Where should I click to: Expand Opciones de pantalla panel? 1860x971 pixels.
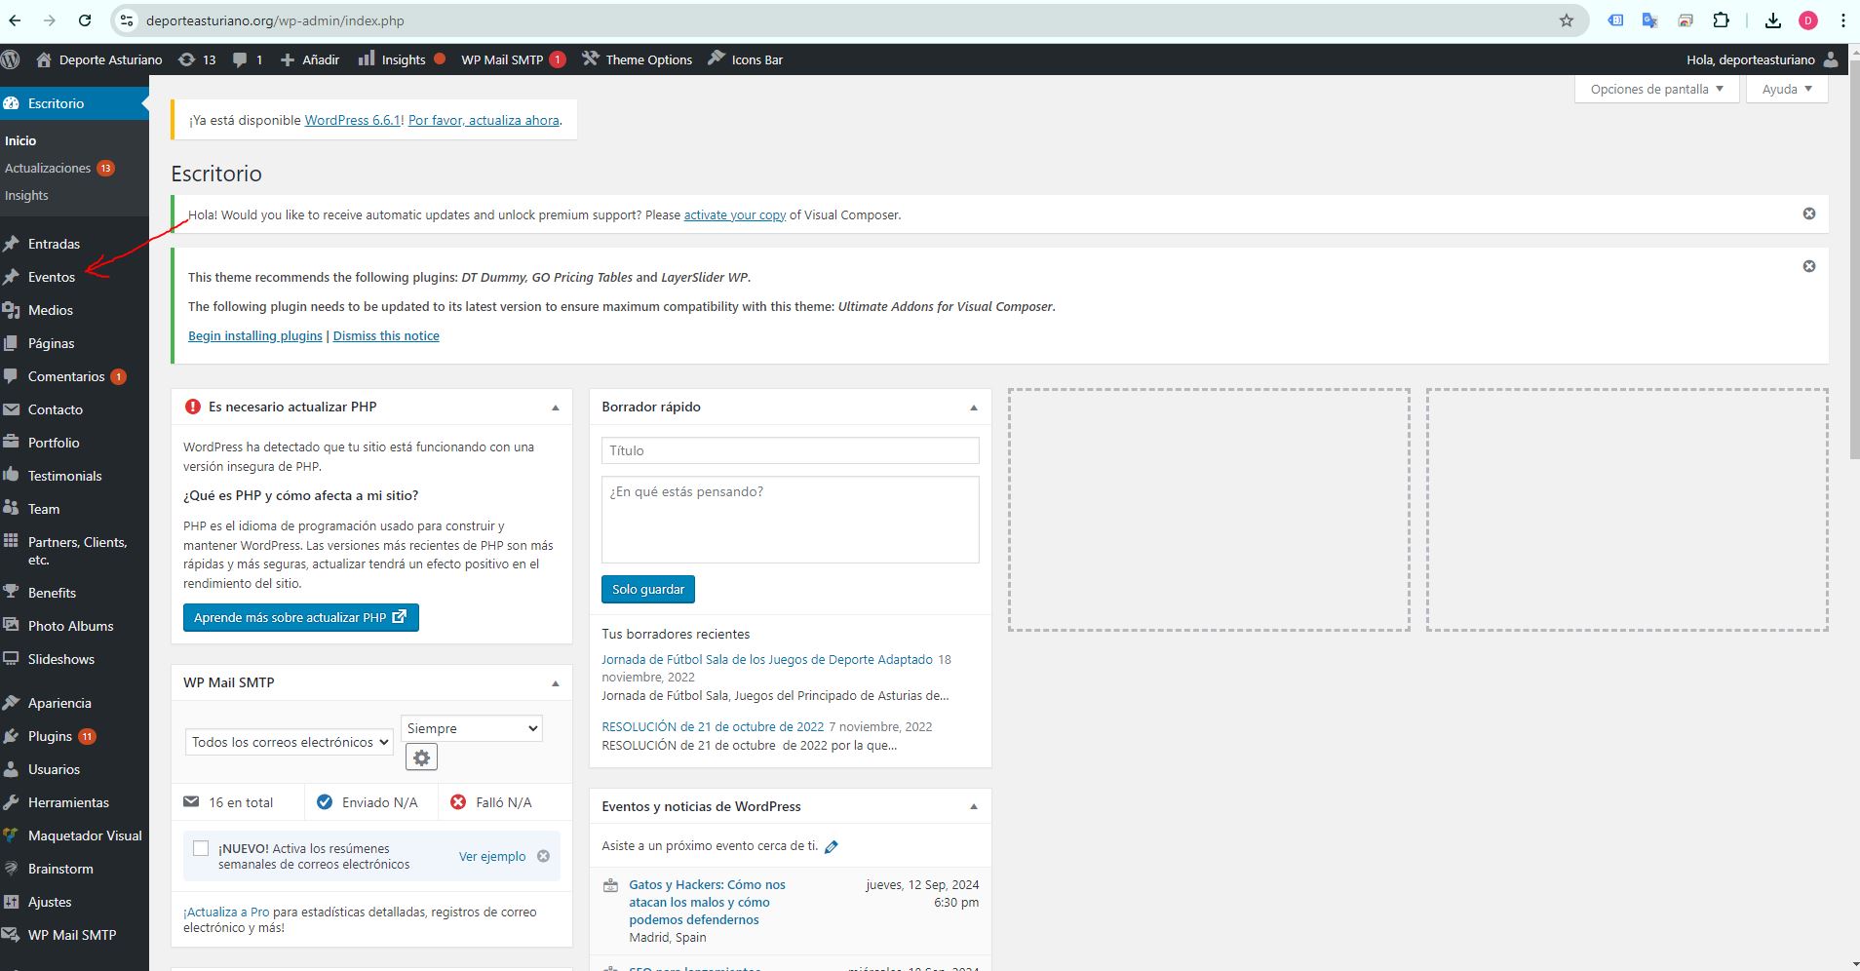(1657, 89)
